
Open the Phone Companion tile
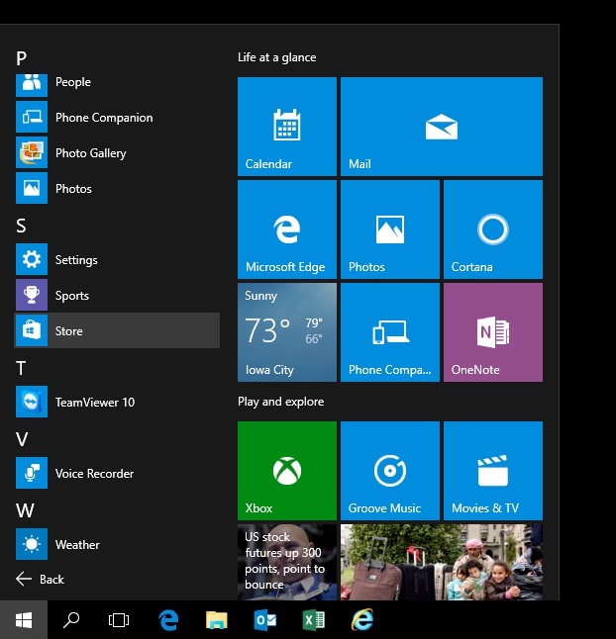point(390,332)
